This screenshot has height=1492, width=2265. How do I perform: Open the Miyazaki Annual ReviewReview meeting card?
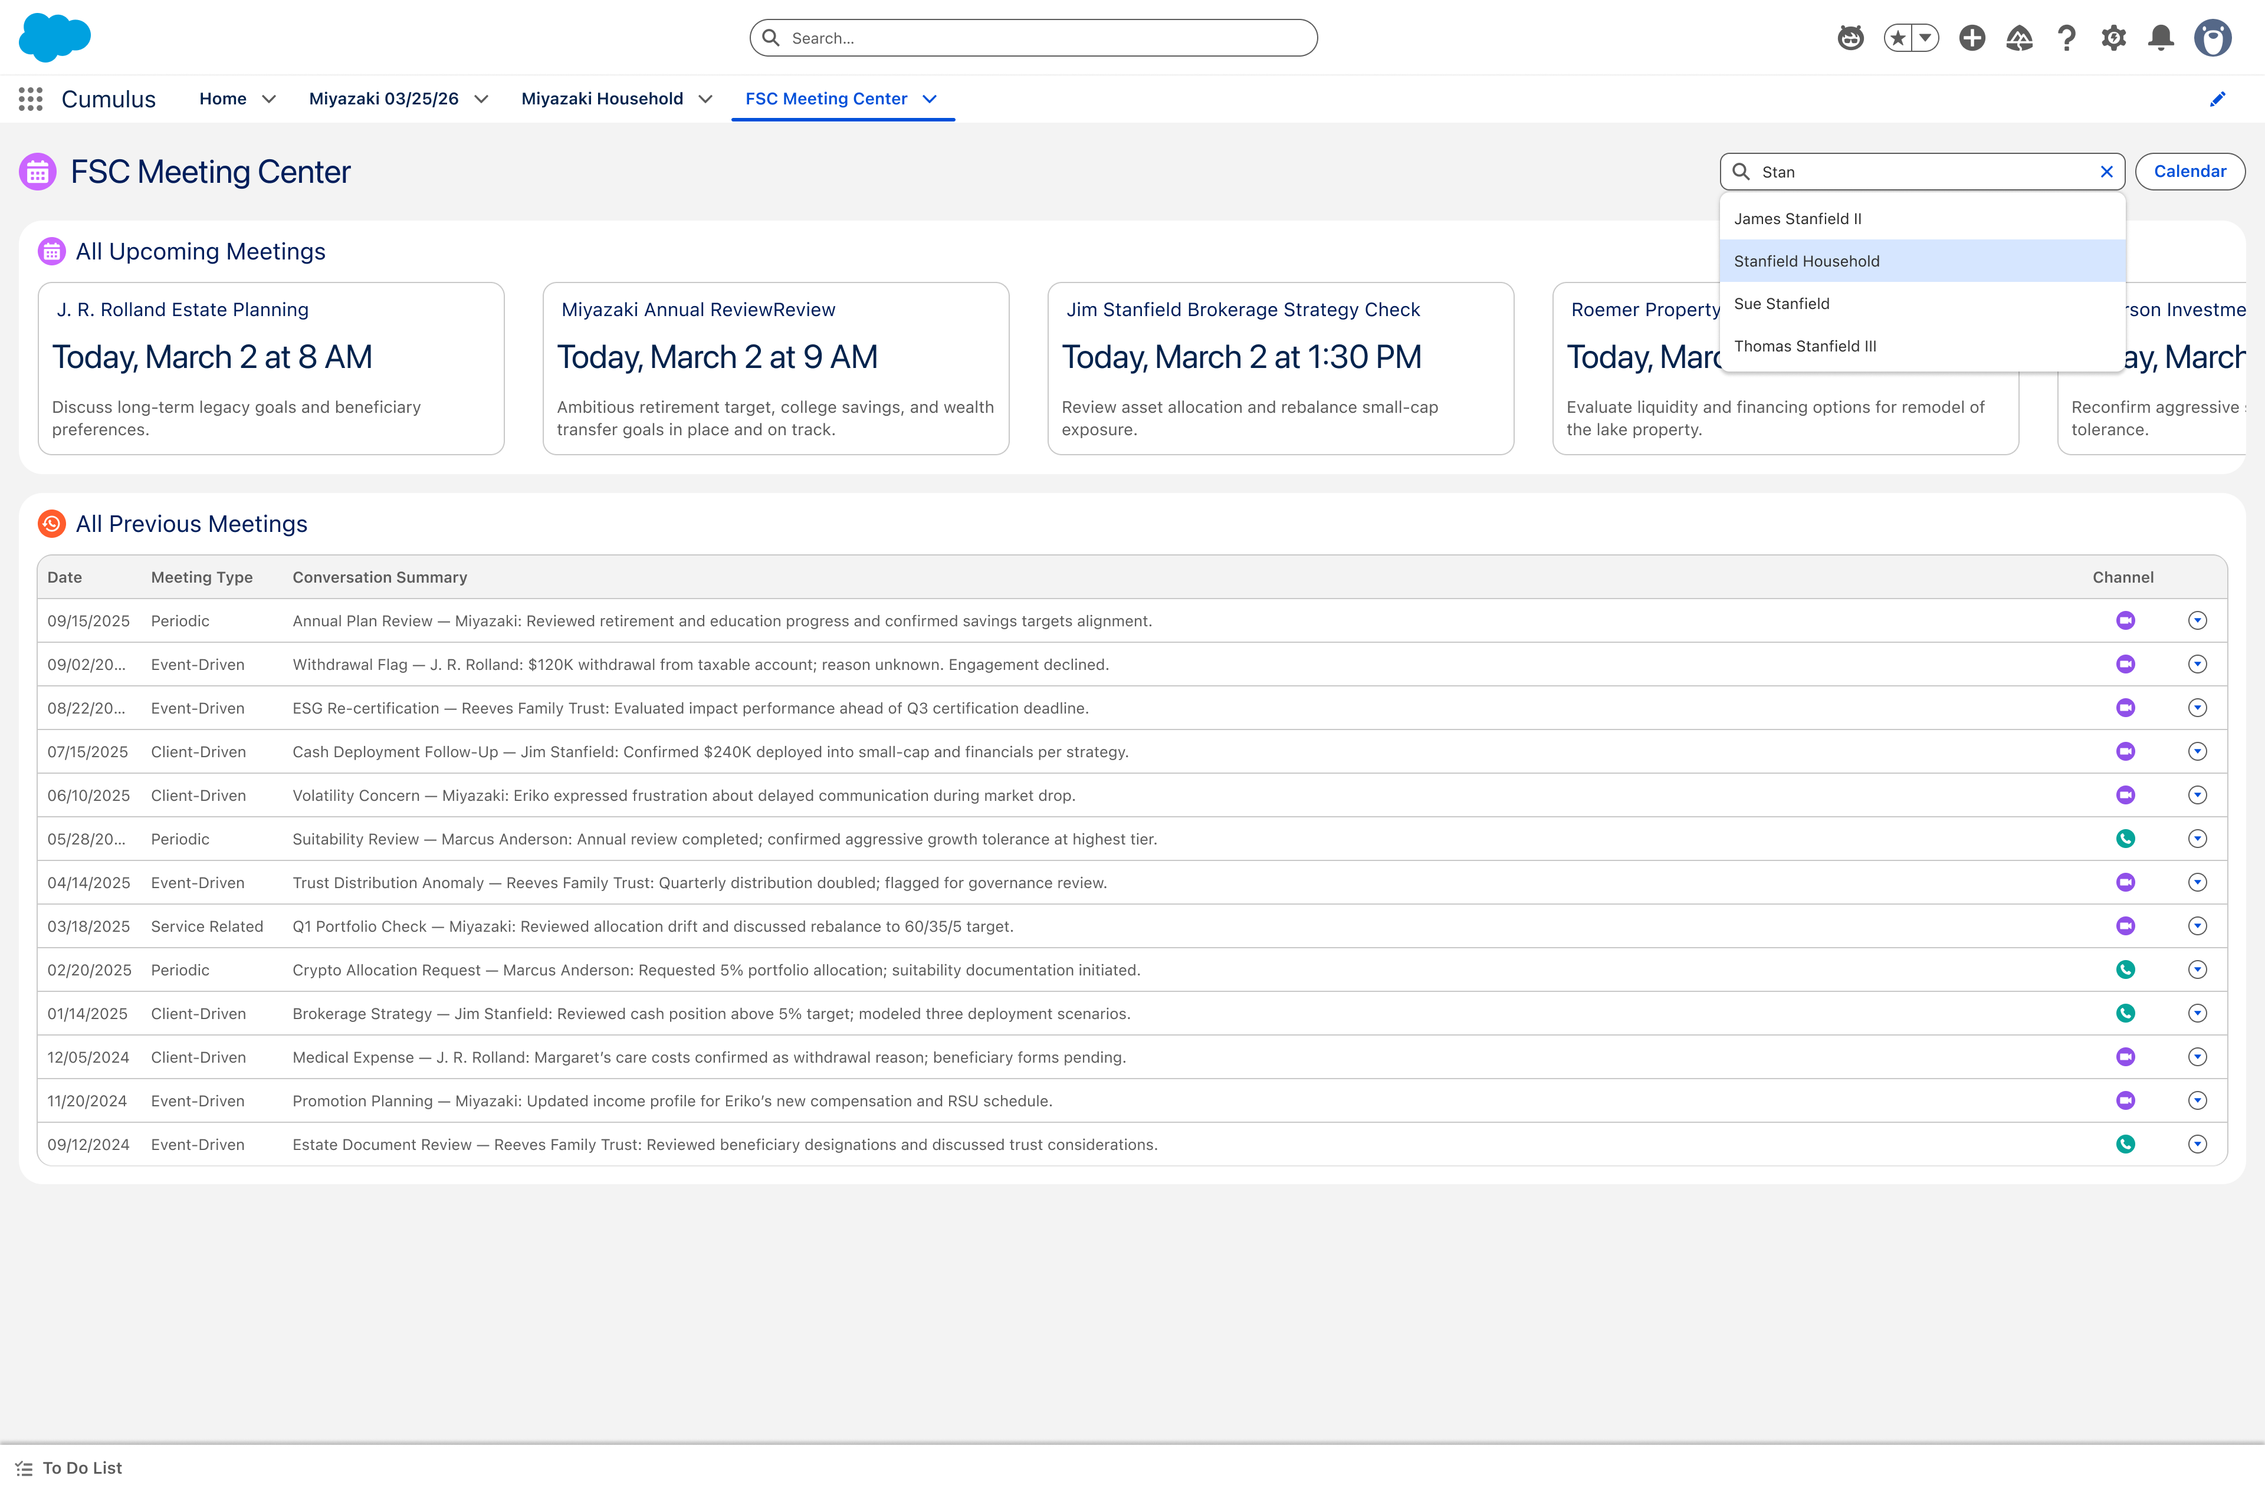[776, 368]
